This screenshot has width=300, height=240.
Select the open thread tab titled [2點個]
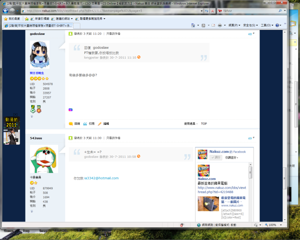(38, 25)
